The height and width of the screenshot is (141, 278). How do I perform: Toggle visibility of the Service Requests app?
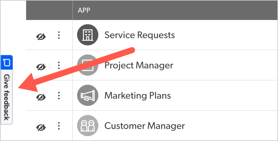[41, 37]
